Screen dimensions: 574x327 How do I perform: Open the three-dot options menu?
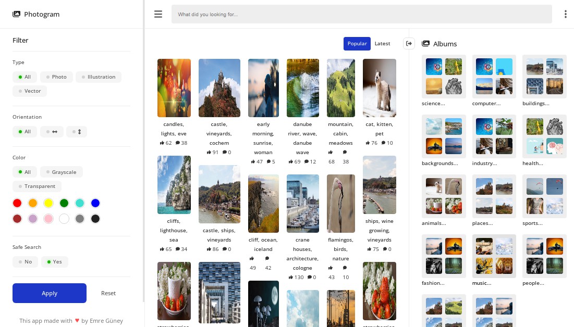pos(565,14)
